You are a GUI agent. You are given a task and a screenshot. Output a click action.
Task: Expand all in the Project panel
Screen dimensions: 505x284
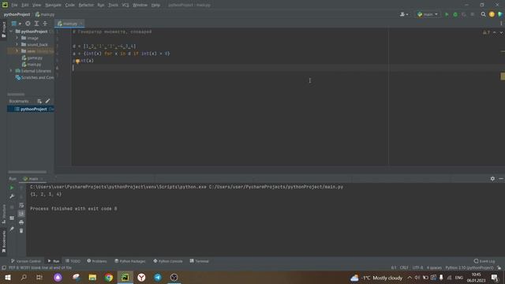coord(36,24)
